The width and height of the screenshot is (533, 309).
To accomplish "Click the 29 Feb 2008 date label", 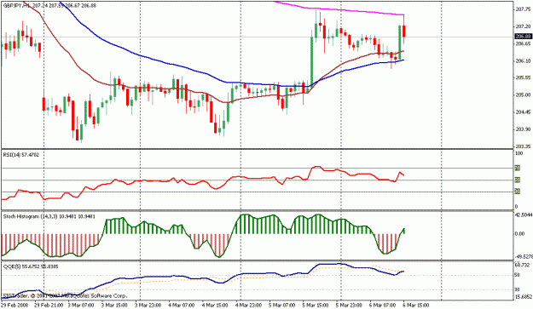I will (x=15, y=306).
